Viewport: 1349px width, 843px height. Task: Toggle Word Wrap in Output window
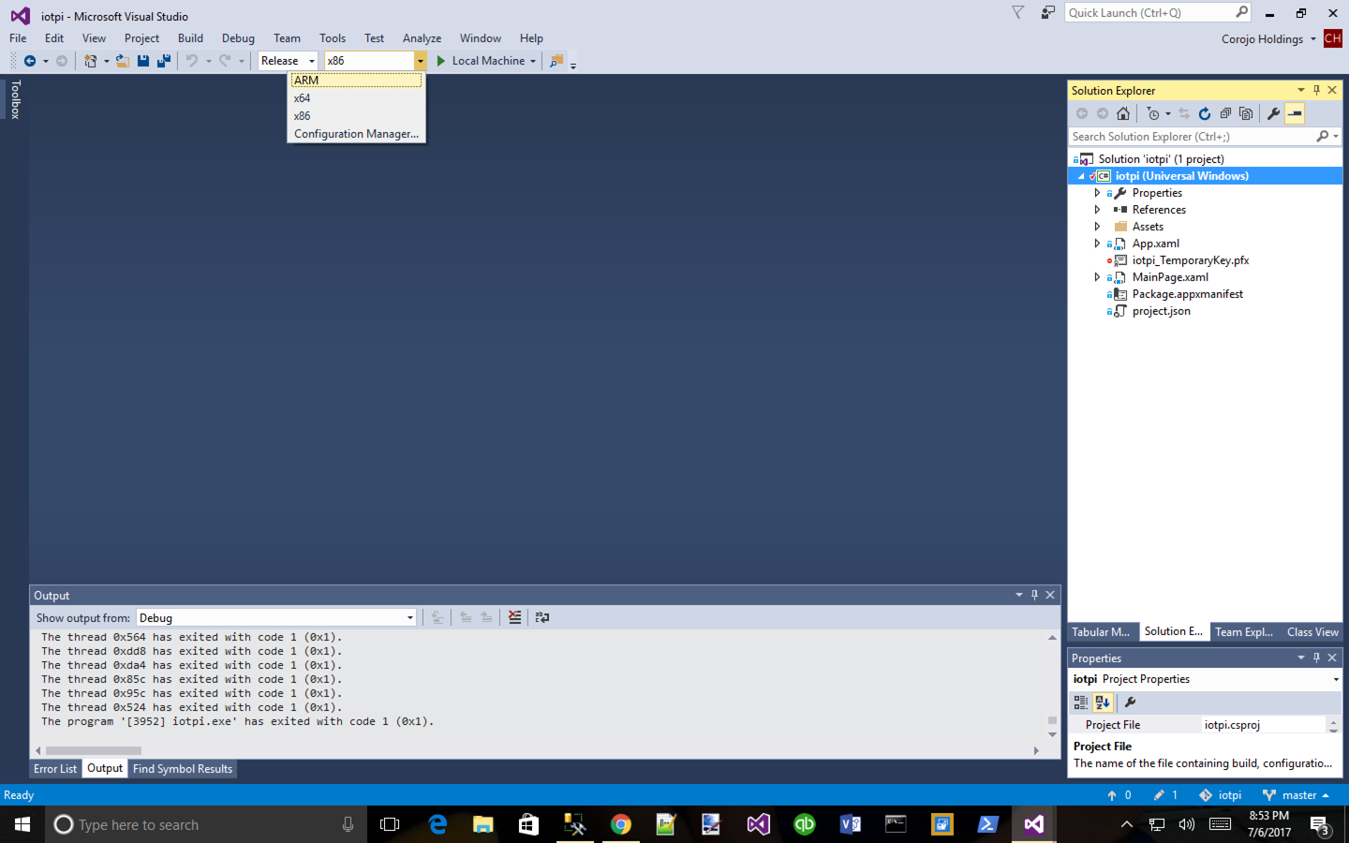(x=542, y=617)
